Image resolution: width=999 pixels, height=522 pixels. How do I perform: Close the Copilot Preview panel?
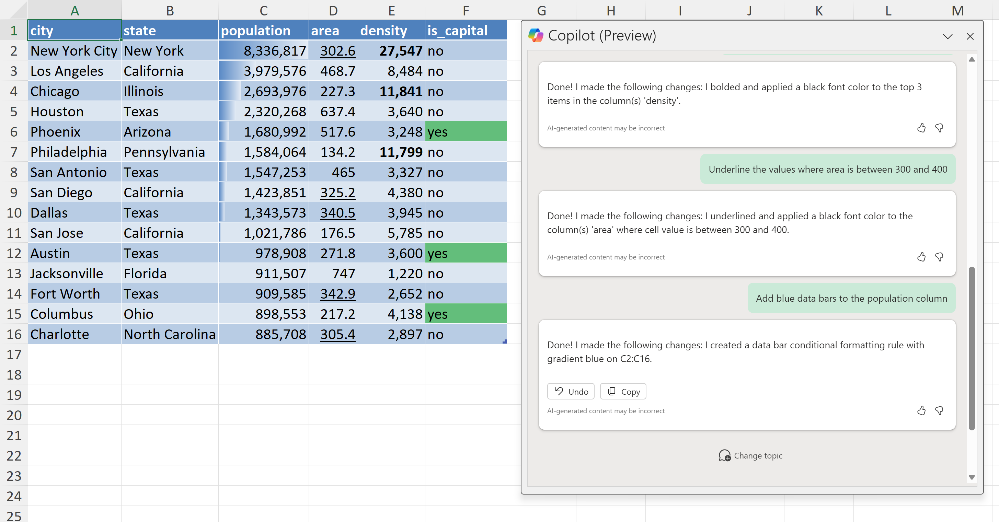point(970,36)
